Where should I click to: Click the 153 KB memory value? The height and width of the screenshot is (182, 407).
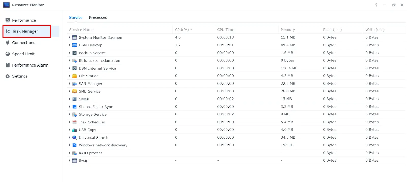tap(287, 145)
